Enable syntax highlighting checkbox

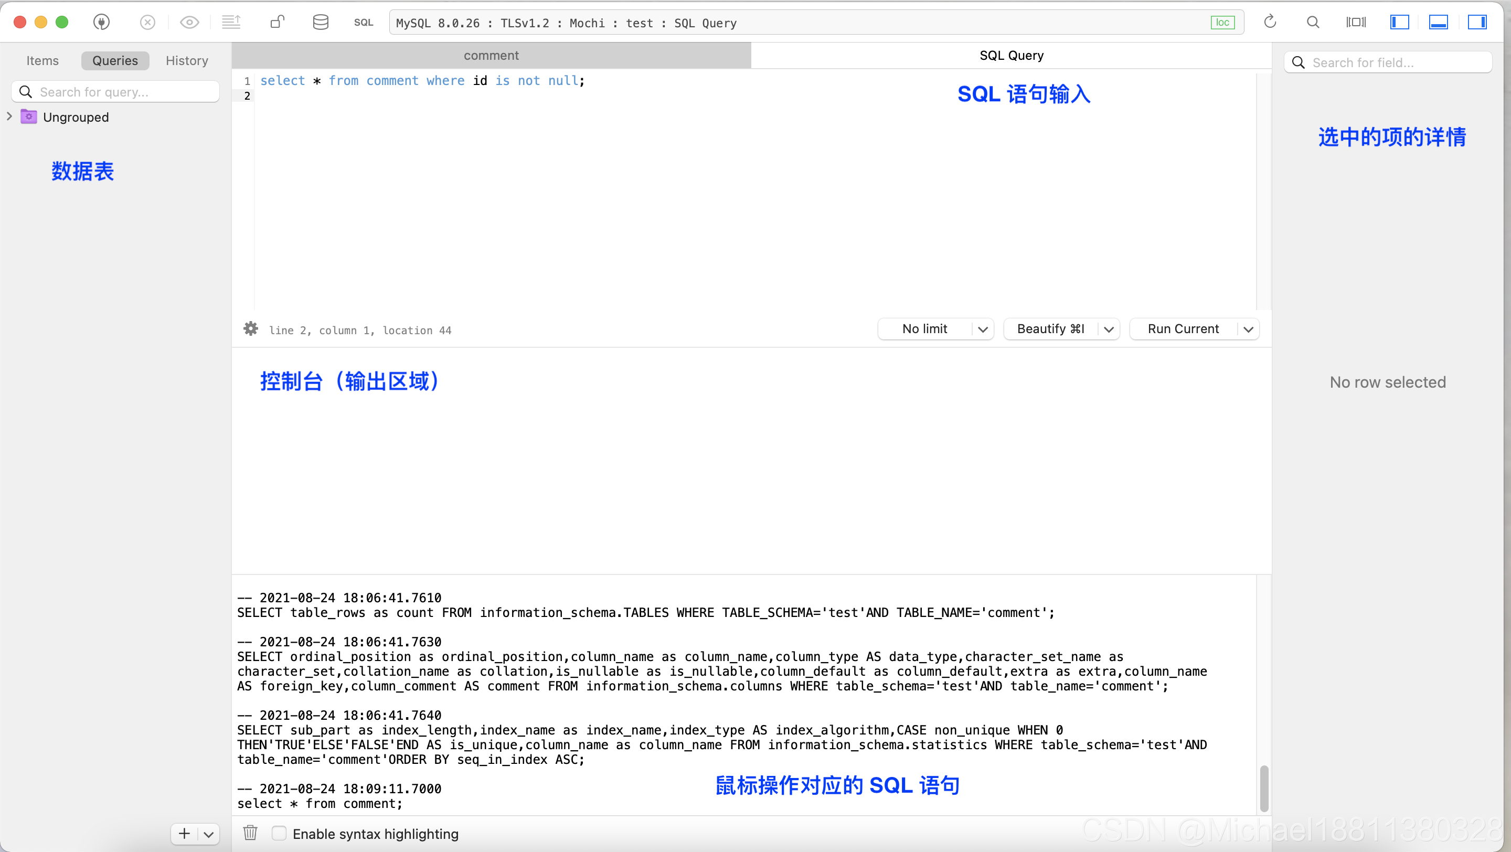279,833
